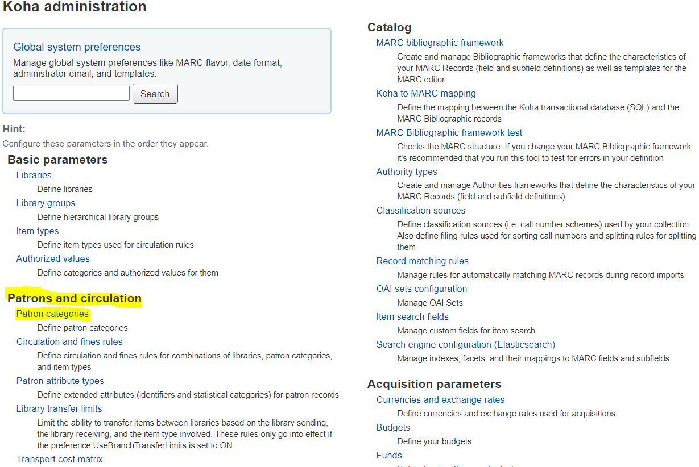Screen dimensions: 699x467
Task: Open MARC bibliographic framework
Action: point(440,43)
